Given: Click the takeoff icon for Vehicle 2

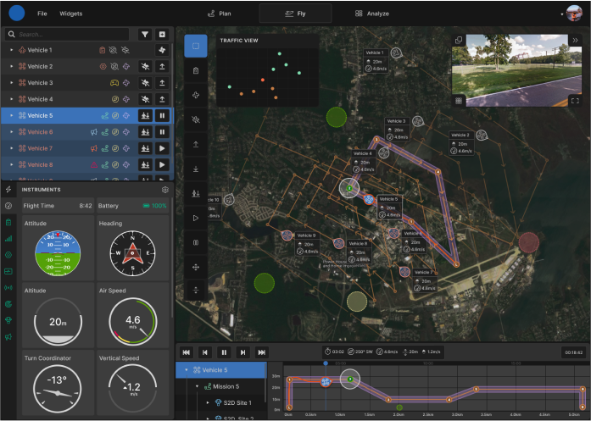Looking at the screenshot, I should click(162, 66).
